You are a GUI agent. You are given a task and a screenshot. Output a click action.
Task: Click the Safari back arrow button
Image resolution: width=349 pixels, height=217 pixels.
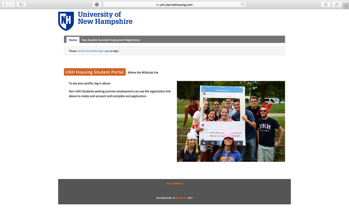(x=5, y=5)
